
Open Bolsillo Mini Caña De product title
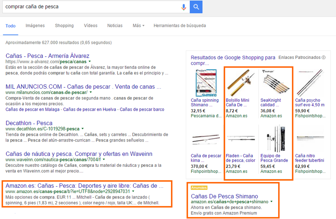click(x=238, y=102)
